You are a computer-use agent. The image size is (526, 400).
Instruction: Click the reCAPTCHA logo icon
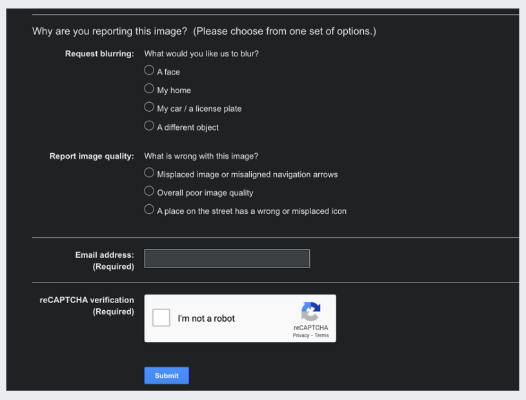[x=310, y=312]
